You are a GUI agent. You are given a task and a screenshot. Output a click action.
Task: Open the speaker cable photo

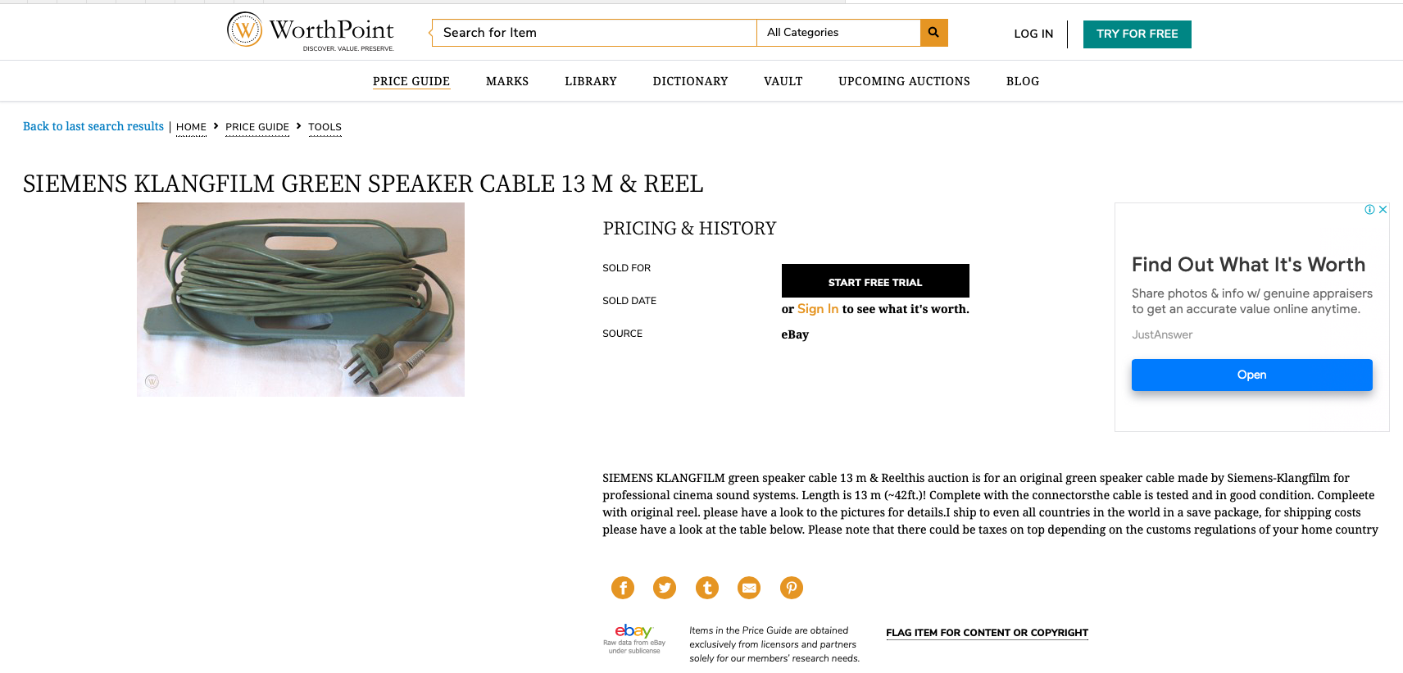pyautogui.click(x=301, y=299)
